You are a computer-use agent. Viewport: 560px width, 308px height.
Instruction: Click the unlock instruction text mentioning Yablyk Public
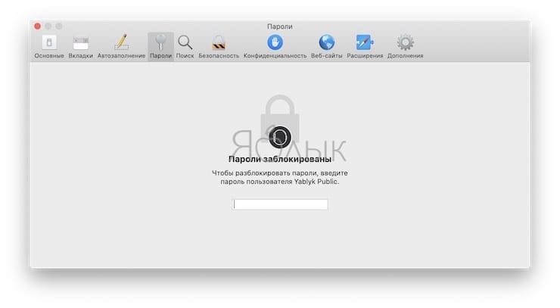(280, 177)
